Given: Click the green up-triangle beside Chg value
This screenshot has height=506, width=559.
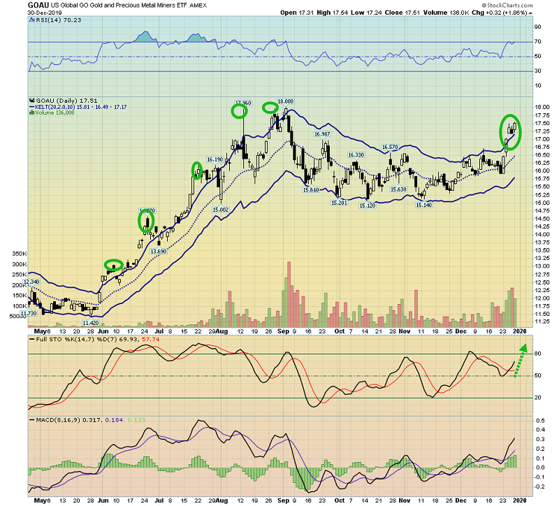Looking at the screenshot, I should 530,13.
